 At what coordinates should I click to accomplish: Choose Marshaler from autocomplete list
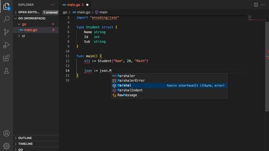click(169, 76)
